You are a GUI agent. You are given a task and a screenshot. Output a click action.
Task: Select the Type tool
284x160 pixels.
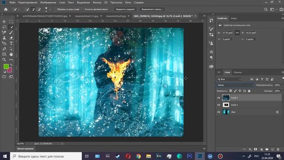(11, 44)
